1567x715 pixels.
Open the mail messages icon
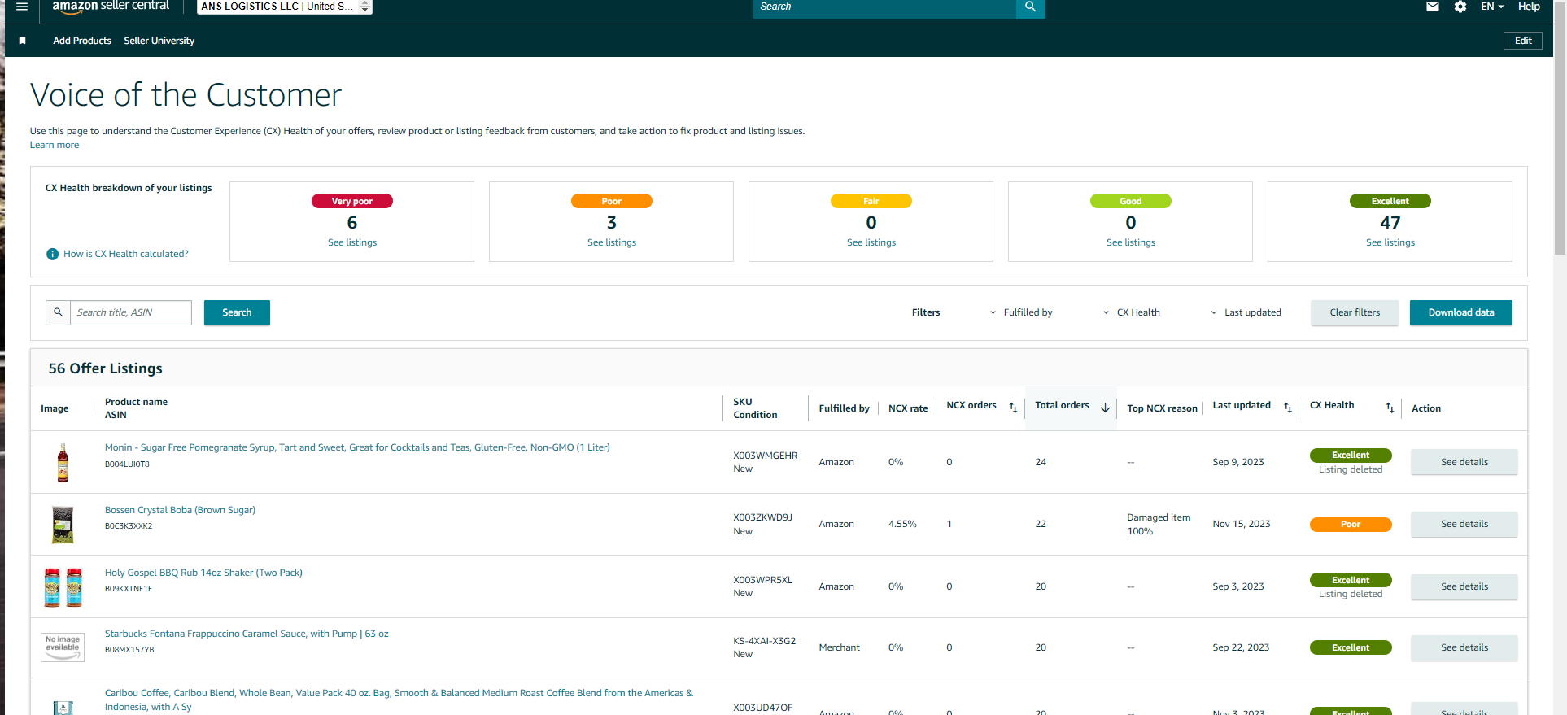(x=1433, y=7)
